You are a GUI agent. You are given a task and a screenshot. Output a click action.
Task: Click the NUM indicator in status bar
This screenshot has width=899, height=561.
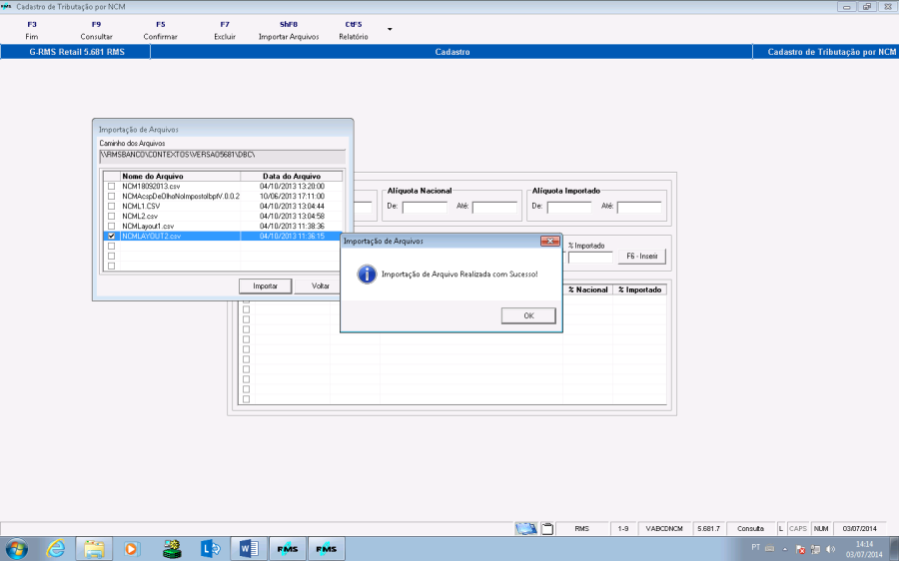point(821,529)
